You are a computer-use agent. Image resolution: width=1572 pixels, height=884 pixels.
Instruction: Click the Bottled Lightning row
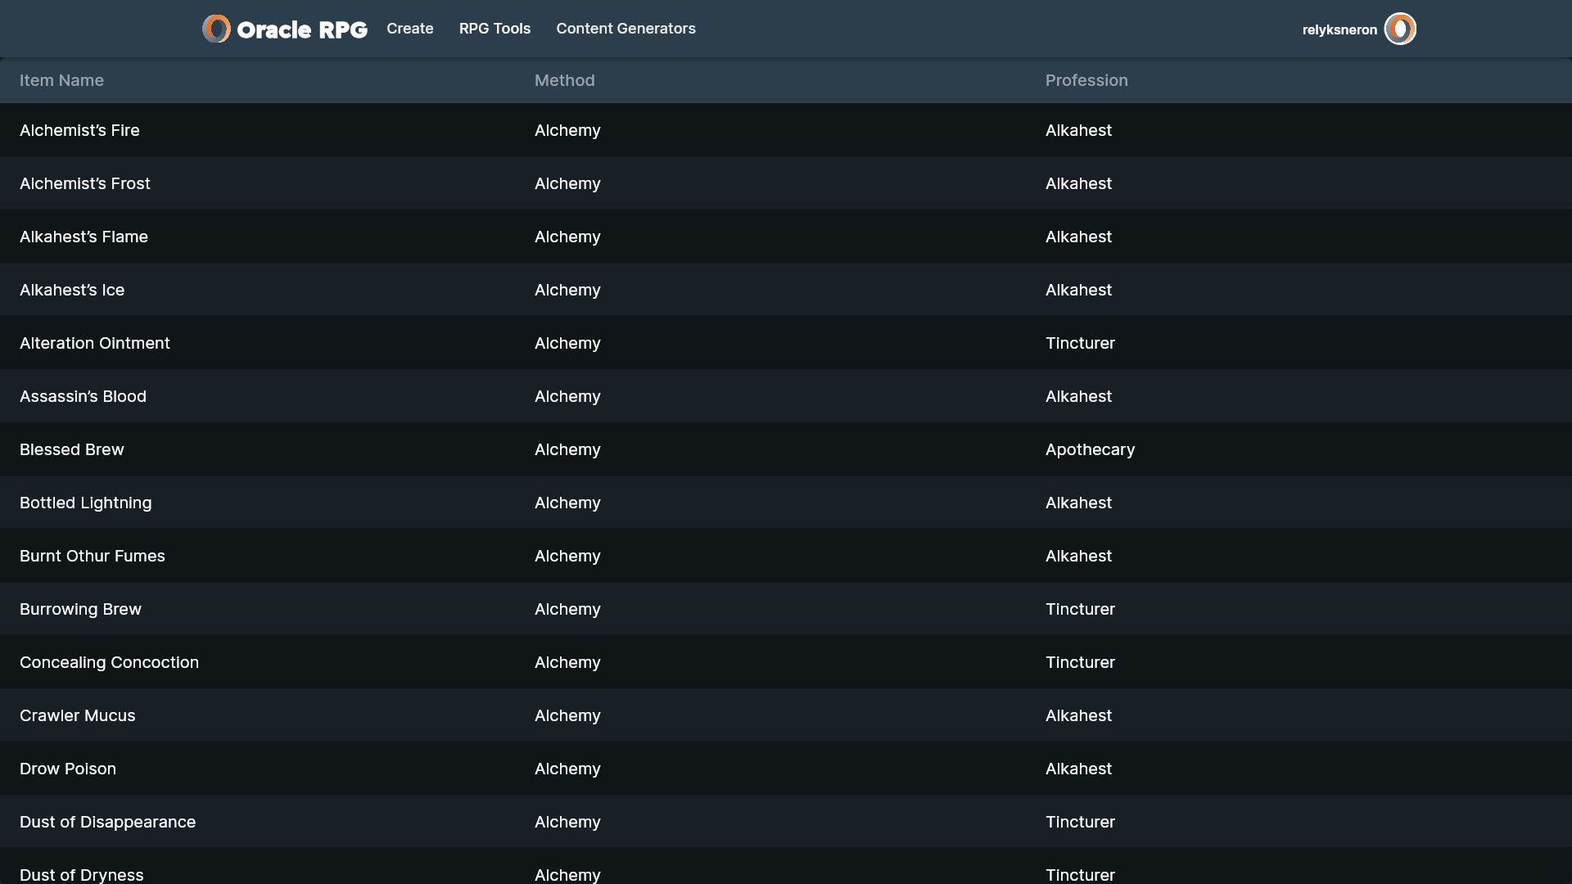pyautogui.click(x=86, y=503)
